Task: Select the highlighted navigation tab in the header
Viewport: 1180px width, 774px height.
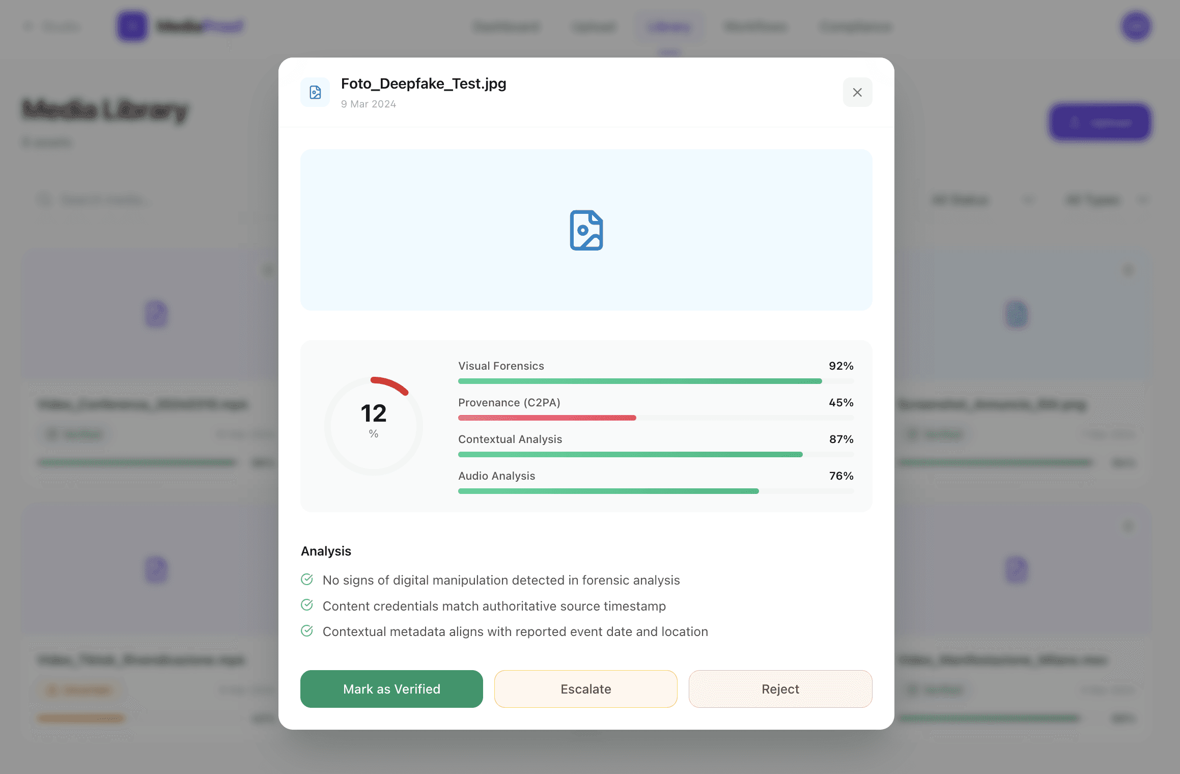Action: (669, 26)
